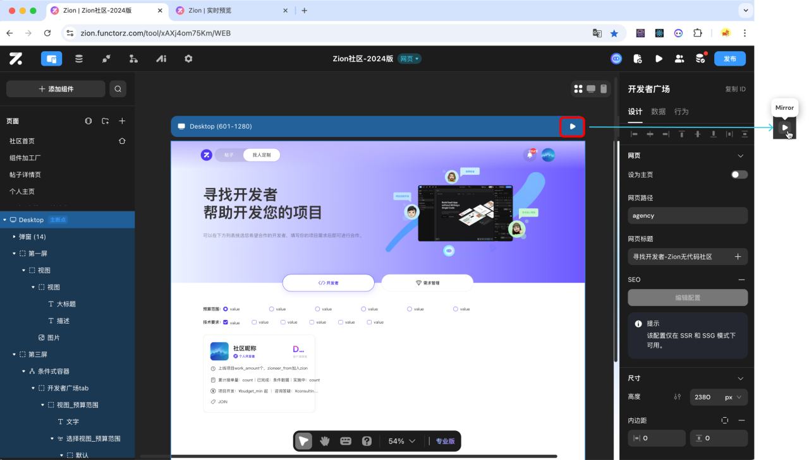
Task: Open the data model panel in left toolbar
Action: [x=78, y=58]
